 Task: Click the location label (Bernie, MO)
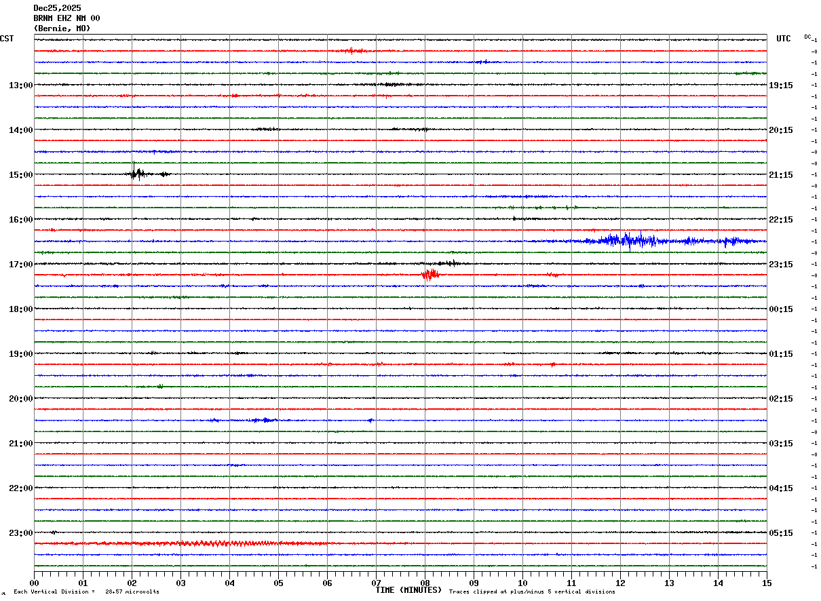coord(62,28)
